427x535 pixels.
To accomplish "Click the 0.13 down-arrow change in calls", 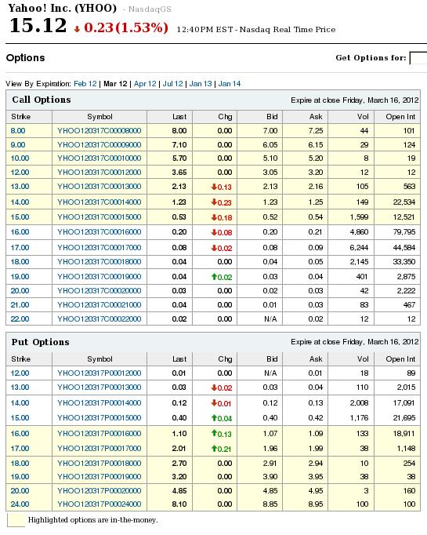I will (x=222, y=187).
